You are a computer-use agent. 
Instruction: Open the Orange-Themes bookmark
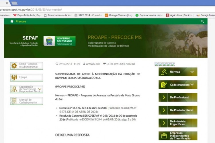[119, 15]
